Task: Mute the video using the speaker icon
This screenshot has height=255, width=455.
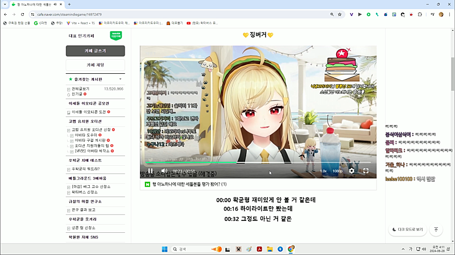Action: [x=164, y=171]
